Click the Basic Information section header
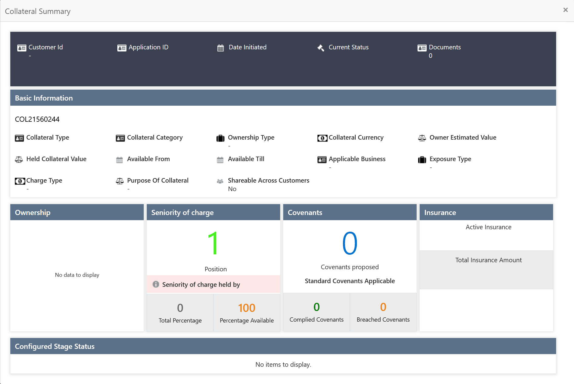The image size is (574, 384). (283, 98)
